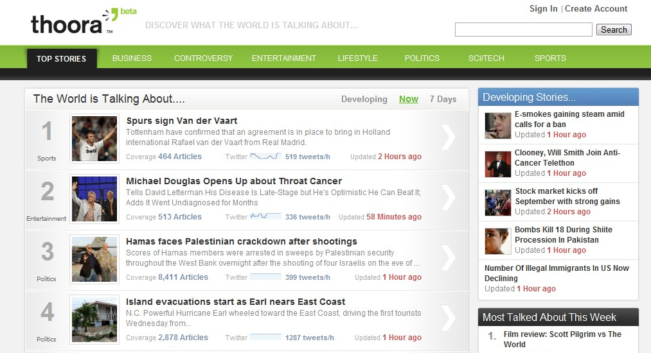Viewport: 651px width, 353px height.
Task: Open Film review Scott Pilgrim link
Action: [x=562, y=340]
